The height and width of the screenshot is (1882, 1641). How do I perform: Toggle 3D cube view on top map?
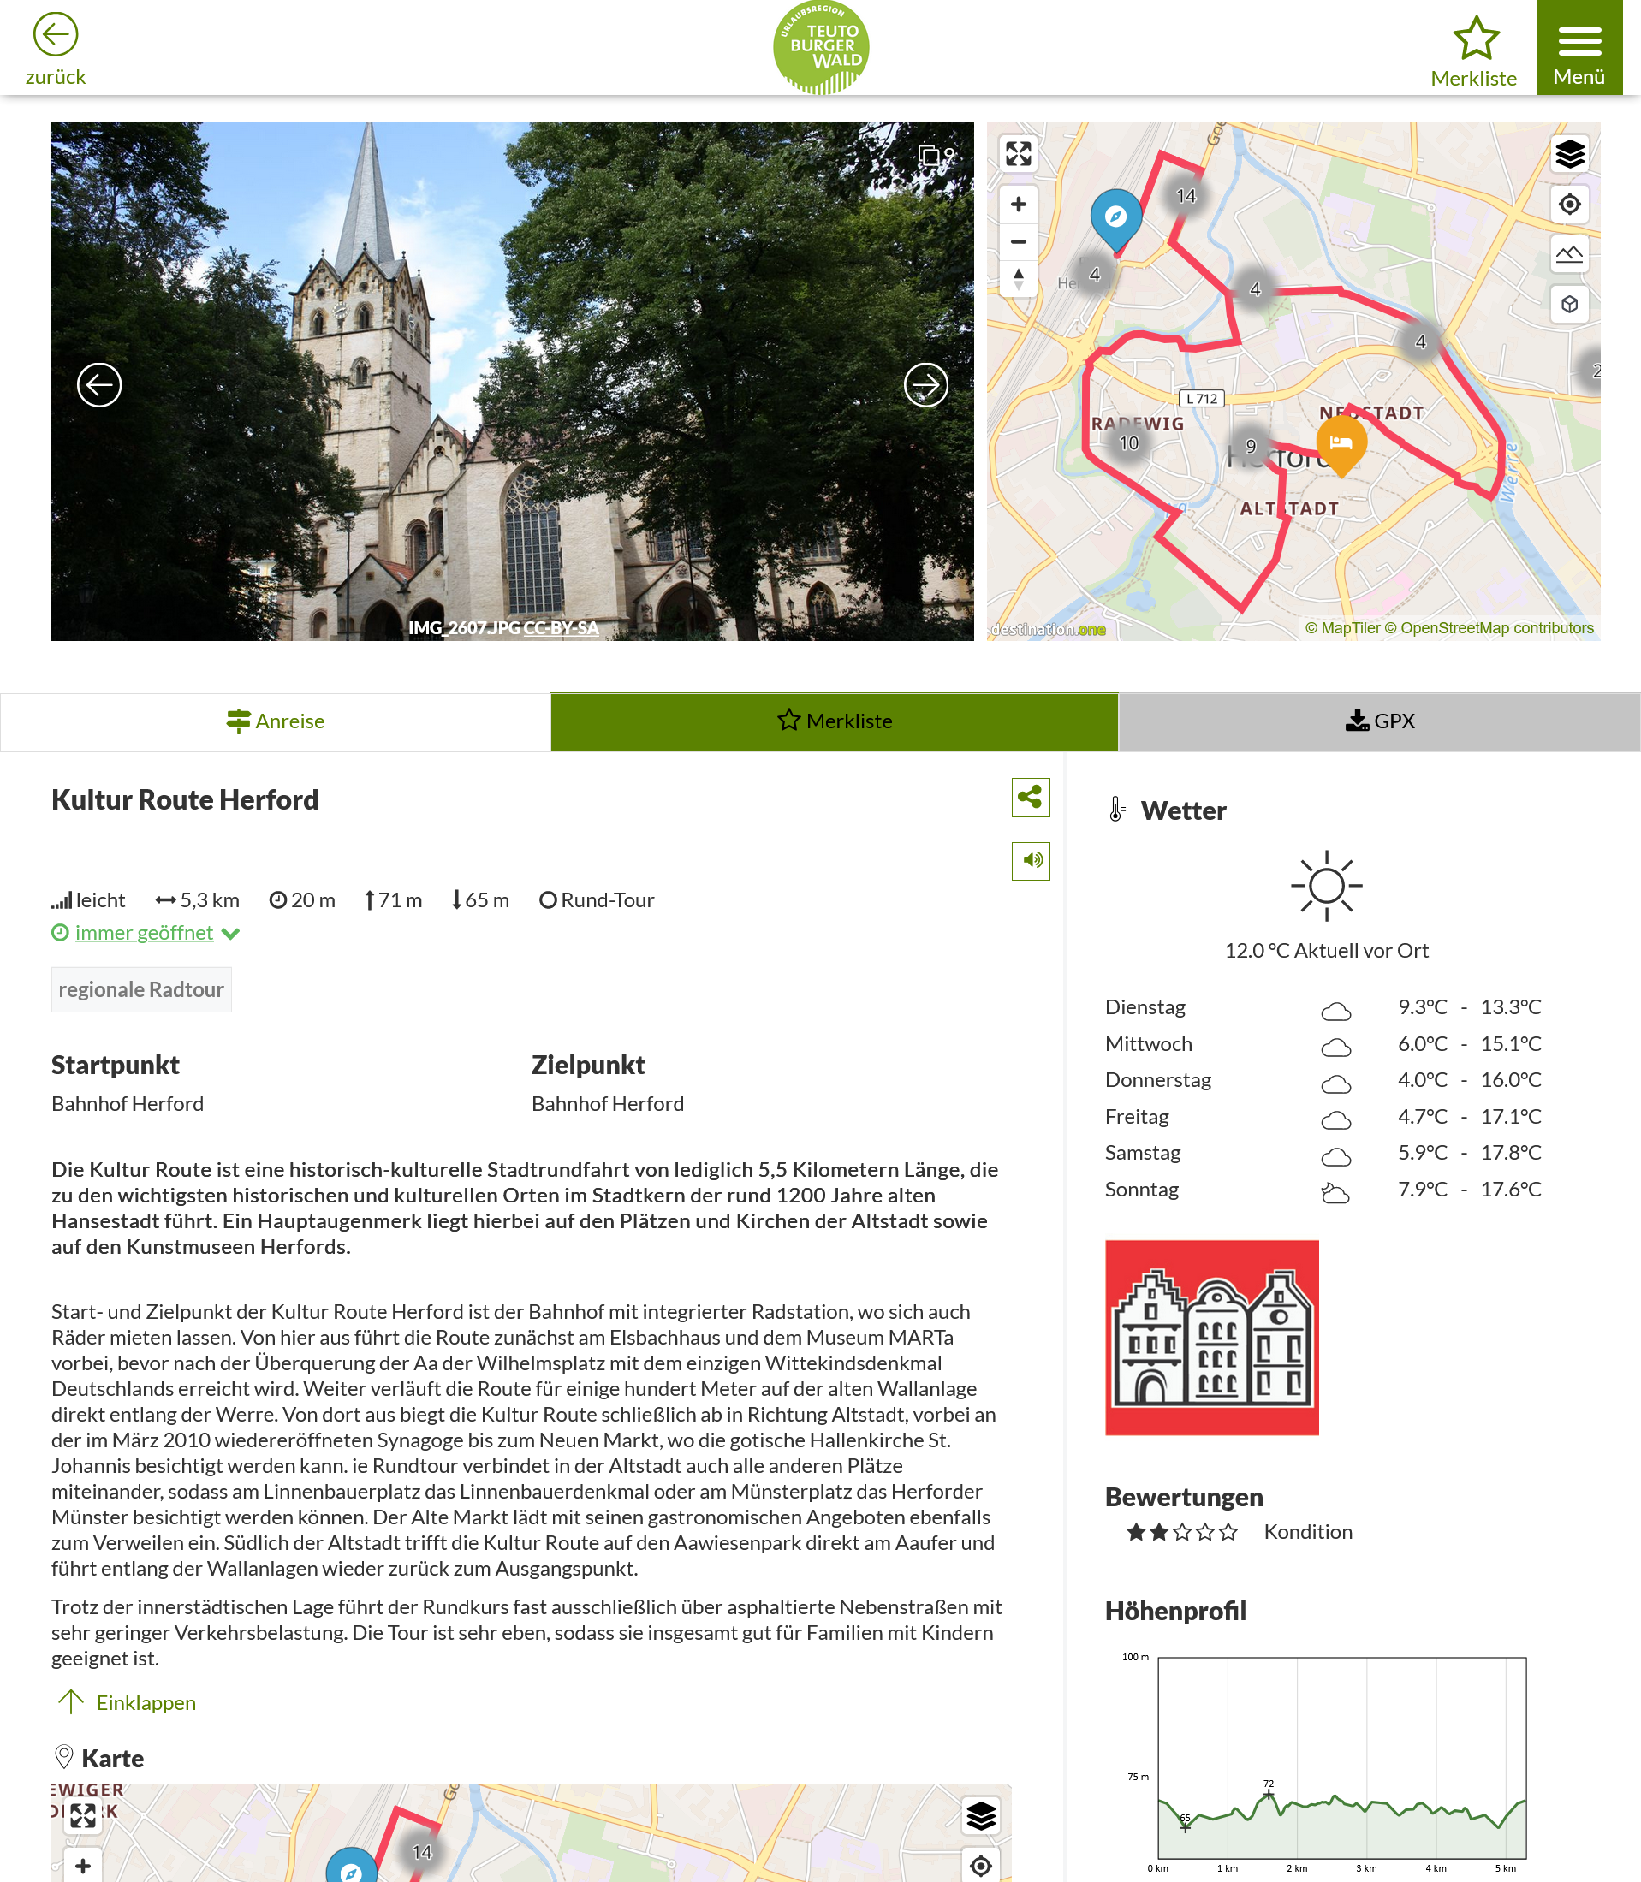tap(1570, 304)
